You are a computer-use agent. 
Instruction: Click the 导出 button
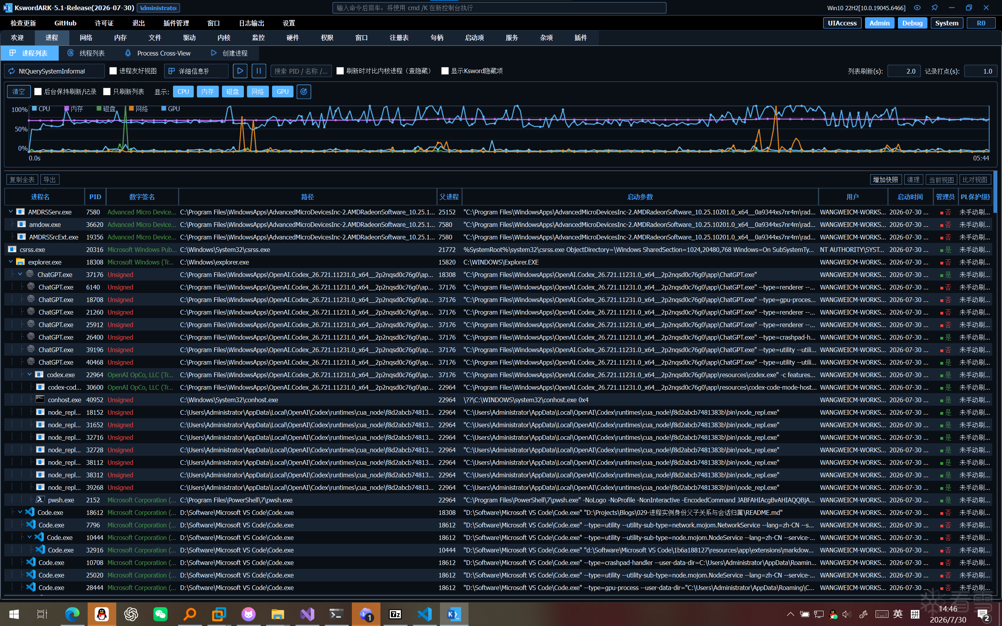click(x=50, y=180)
